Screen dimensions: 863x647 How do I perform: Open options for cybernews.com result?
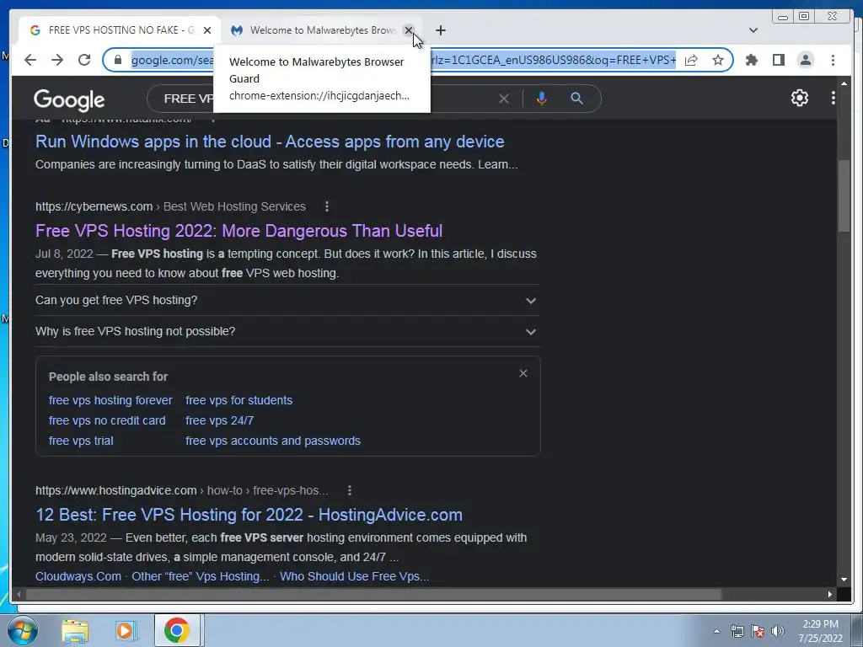coord(326,206)
